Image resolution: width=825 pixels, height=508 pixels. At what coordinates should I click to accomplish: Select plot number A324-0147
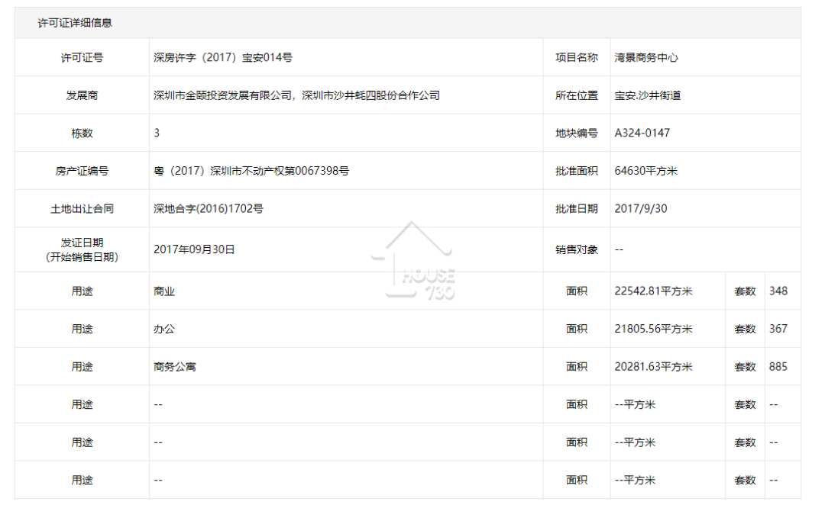642,133
